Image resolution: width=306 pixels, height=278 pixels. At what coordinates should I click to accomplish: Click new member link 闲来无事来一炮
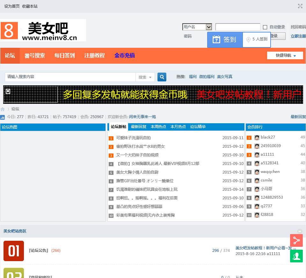click(142, 117)
